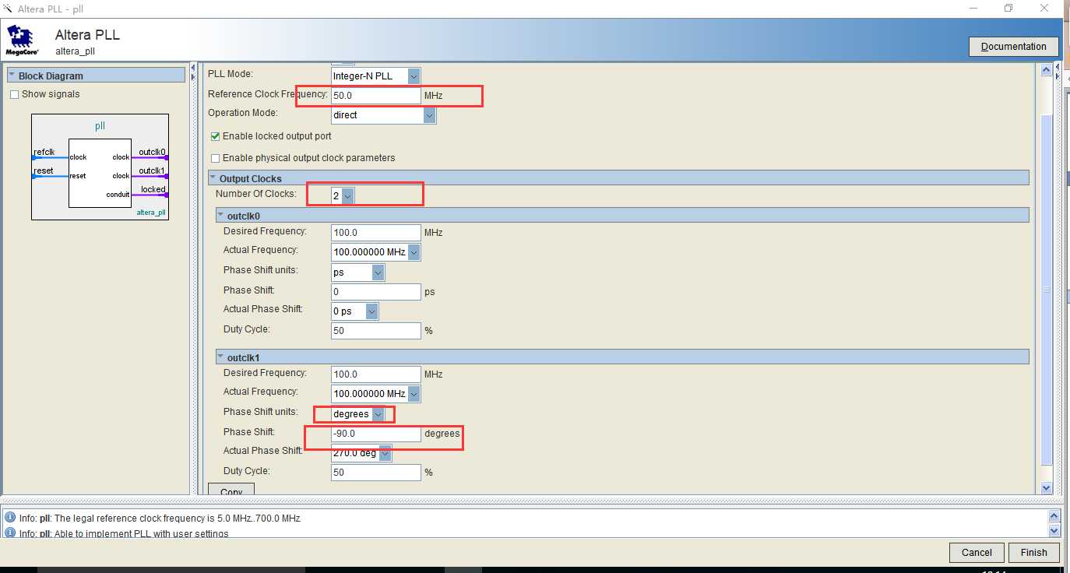Click the Altera MegaCore logo icon
The height and width of the screenshot is (573, 1070).
[22, 40]
